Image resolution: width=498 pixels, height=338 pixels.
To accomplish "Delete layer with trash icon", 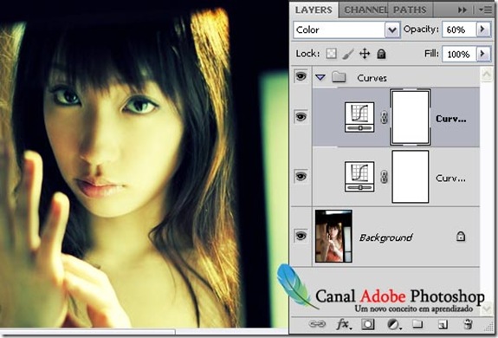I will click(x=468, y=324).
